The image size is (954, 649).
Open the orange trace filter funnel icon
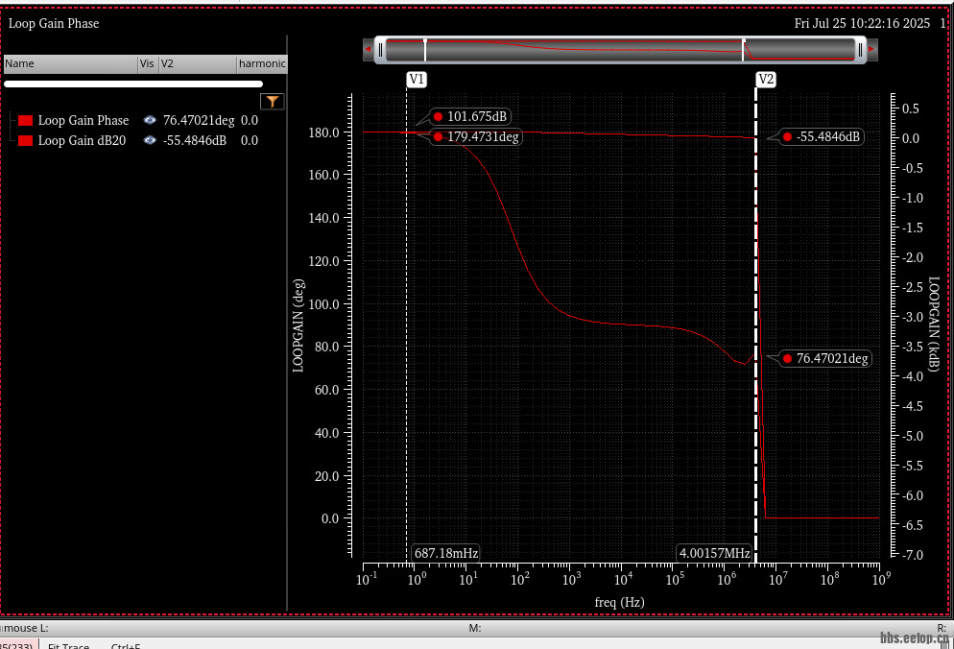pos(272,101)
